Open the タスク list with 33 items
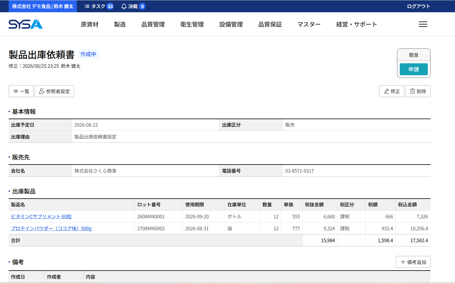This screenshot has width=455, height=284. click(x=99, y=6)
